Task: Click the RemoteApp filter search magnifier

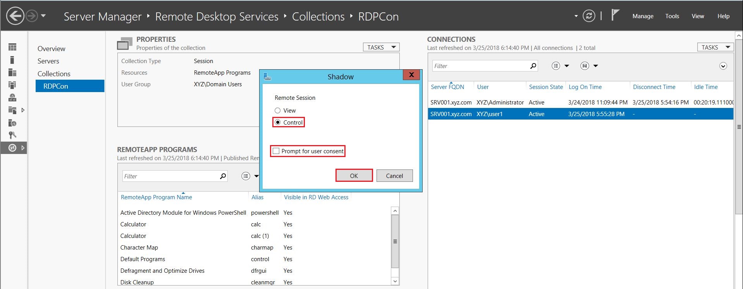Action: point(223,176)
